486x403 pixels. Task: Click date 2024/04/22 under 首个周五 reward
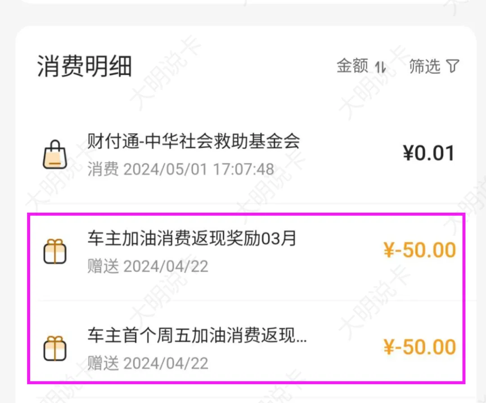coord(166,363)
